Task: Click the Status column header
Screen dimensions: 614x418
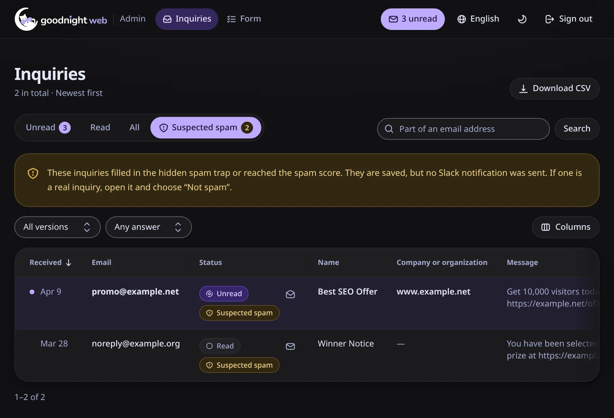Action: [210, 263]
